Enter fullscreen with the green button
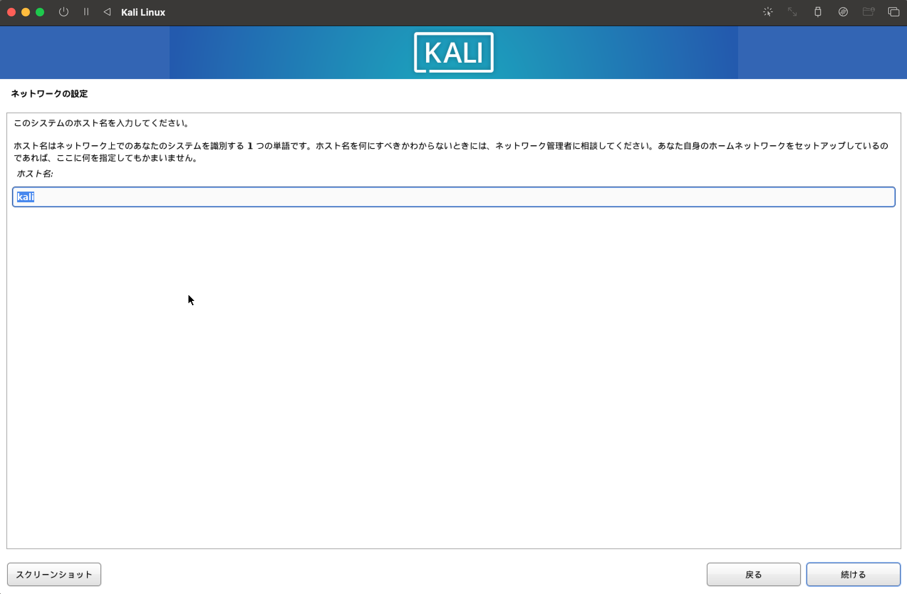Screen dimensions: 907x594 40,12
